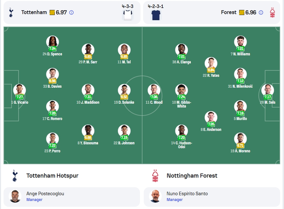Image resolution: width=284 pixels, height=209 pixels.
Task: Click the Tottenham cockerel crest in header
Action: click(11, 12)
